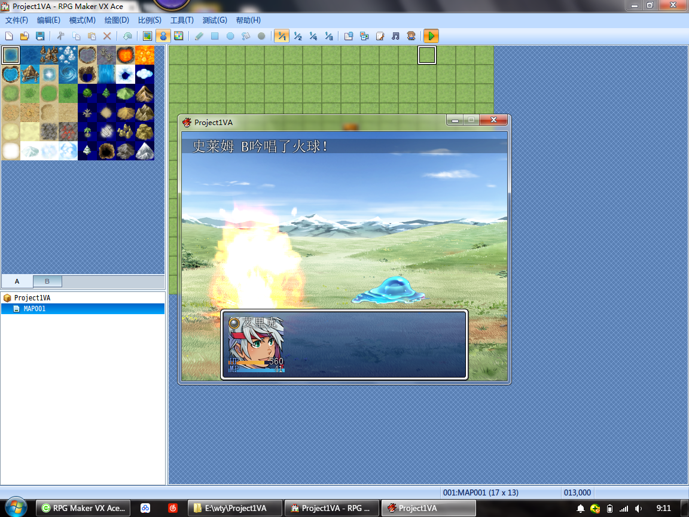Image resolution: width=689 pixels, height=517 pixels.
Task: Select the Rectangle drawing tool
Action: point(215,36)
